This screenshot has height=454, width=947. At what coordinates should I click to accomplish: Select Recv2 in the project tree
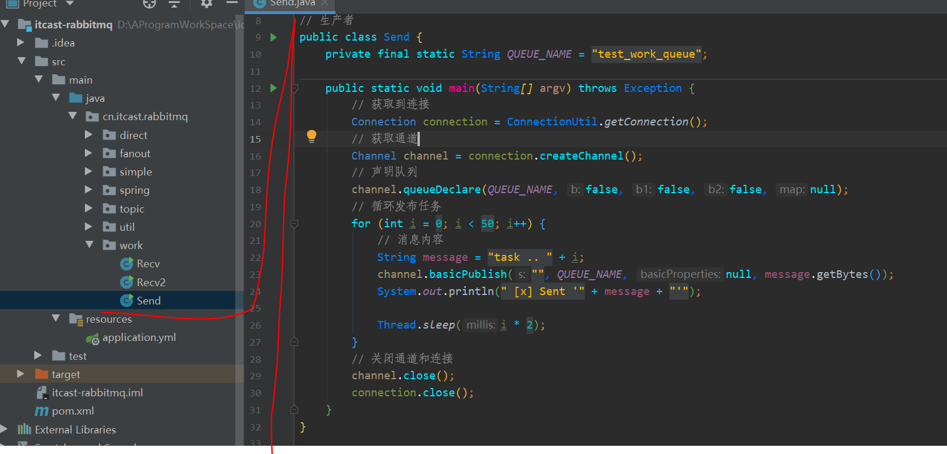pos(151,282)
